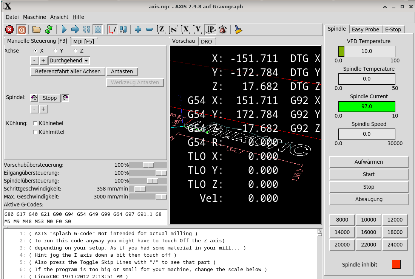This screenshot has width=415, height=279.
Task: Open the Maschine menu
Action: 34,17
